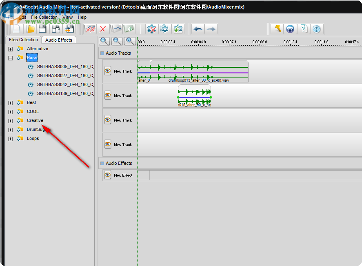Select the Loops folder label
362x266 pixels.
[33, 138]
